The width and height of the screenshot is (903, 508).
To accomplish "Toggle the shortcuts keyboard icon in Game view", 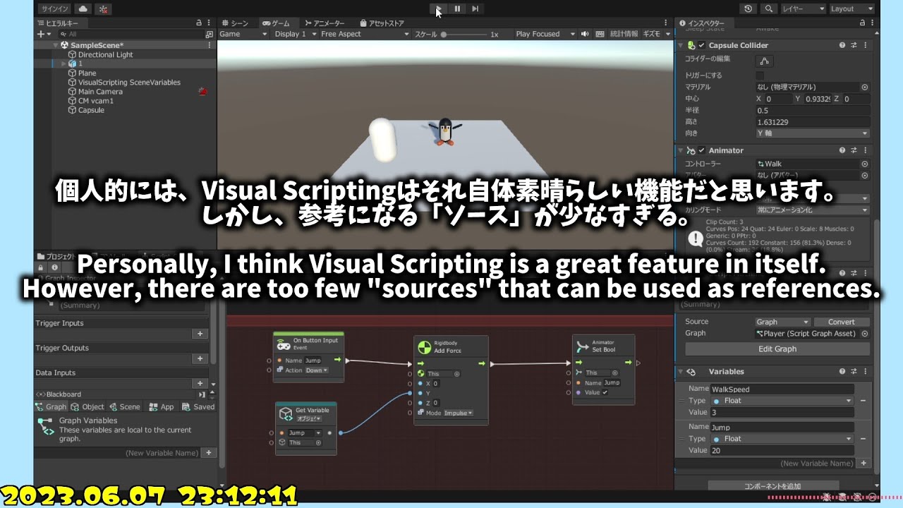I will tap(600, 34).
